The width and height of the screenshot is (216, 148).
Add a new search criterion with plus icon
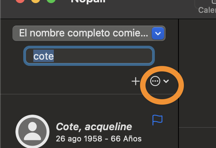tap(136, 81)
